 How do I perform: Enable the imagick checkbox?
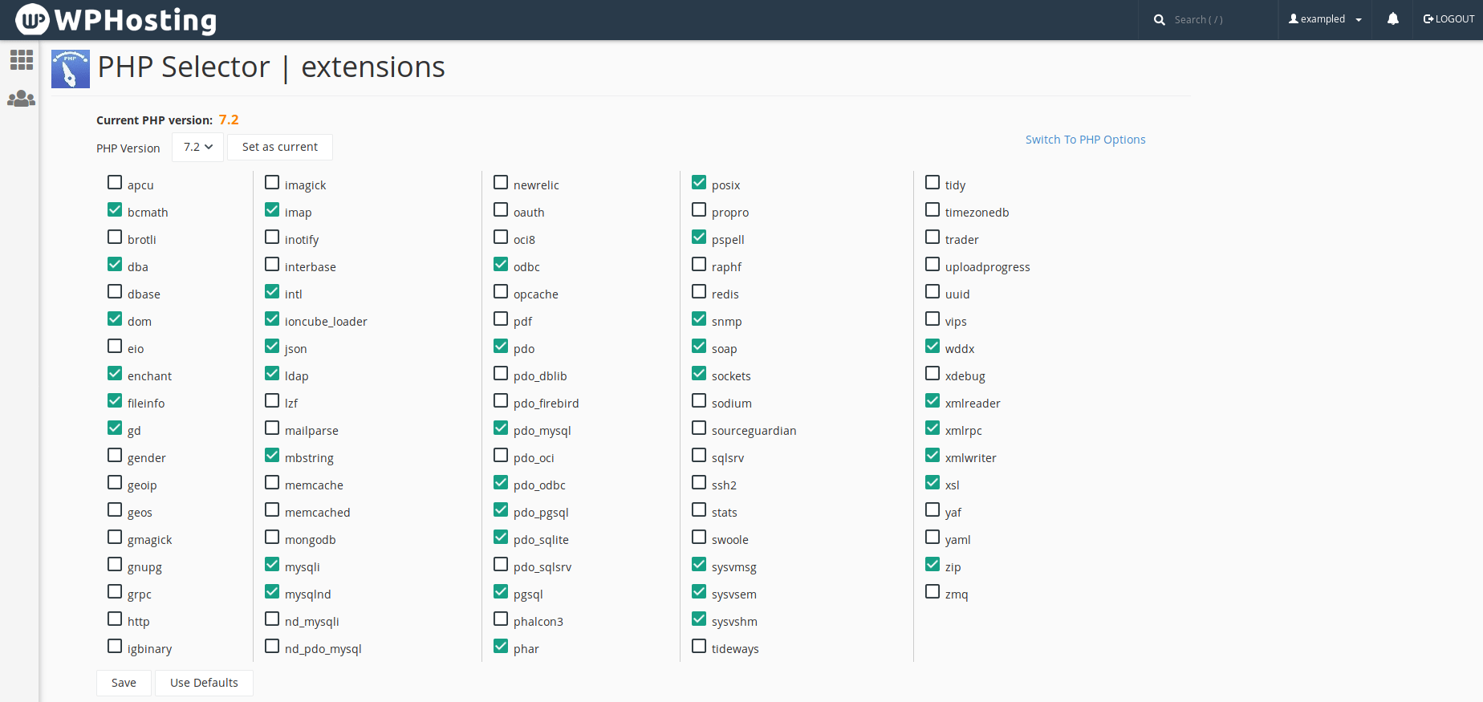[x=272, y=183]
